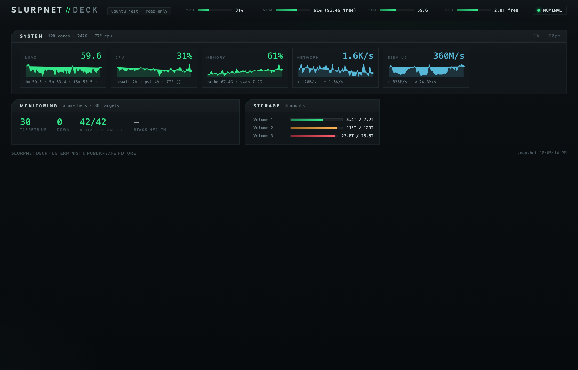This screenshot has width=578, height=370.
Task: Click the network 128B/s down 1.5K/s up line
Action: coord(320,82)
